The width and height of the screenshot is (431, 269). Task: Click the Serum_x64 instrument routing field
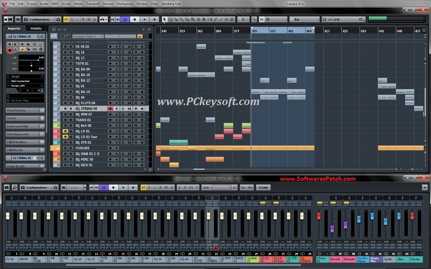tap(25, 86)
